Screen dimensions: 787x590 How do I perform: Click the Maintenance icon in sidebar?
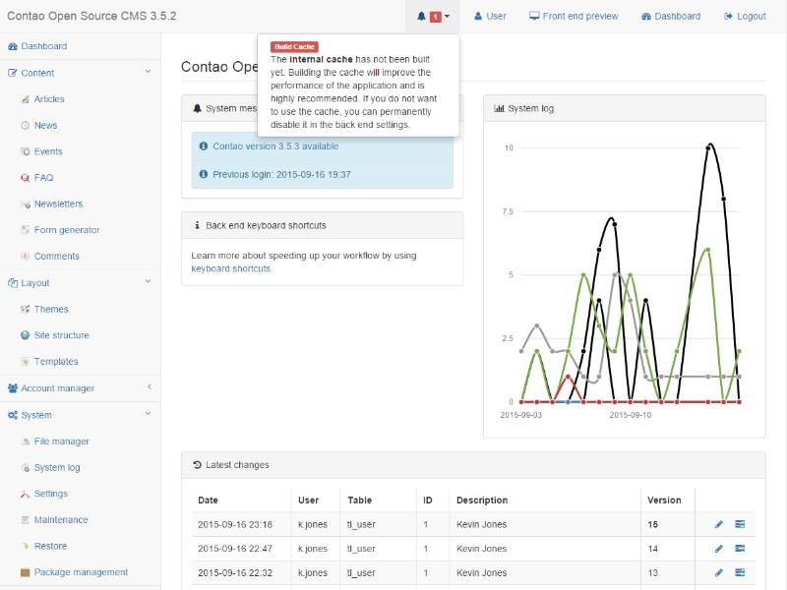26,520
